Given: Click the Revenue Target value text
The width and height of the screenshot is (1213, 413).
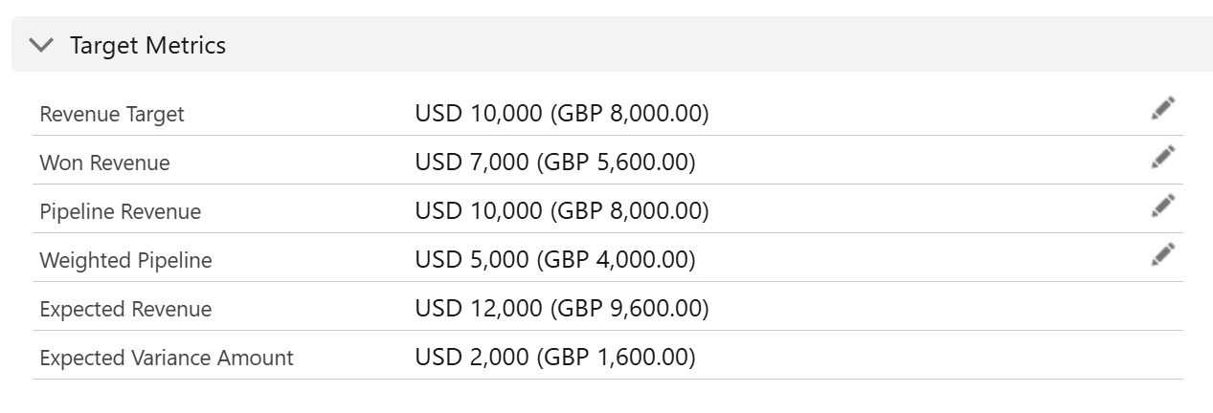Looking at the screenshot, I should coord(562,114).
